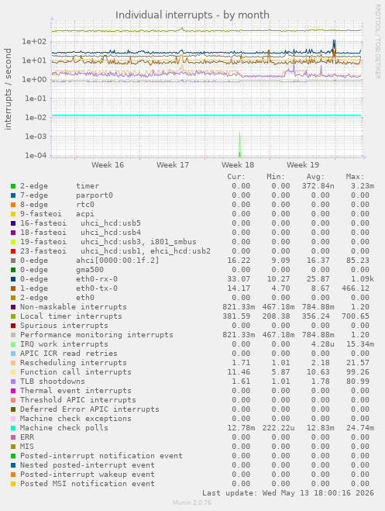Click the Rescheduling interrupts peach swatch
This screenshot has height=511, width=385.
pos(13,363)
